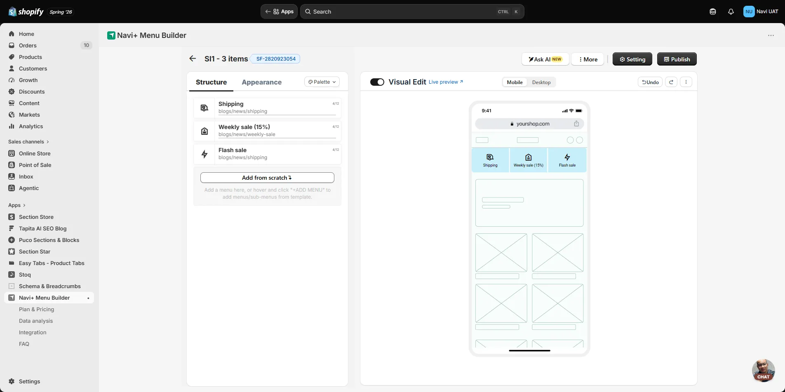Switch preview to Mobile
785x392 pixels.
(515, 82)
